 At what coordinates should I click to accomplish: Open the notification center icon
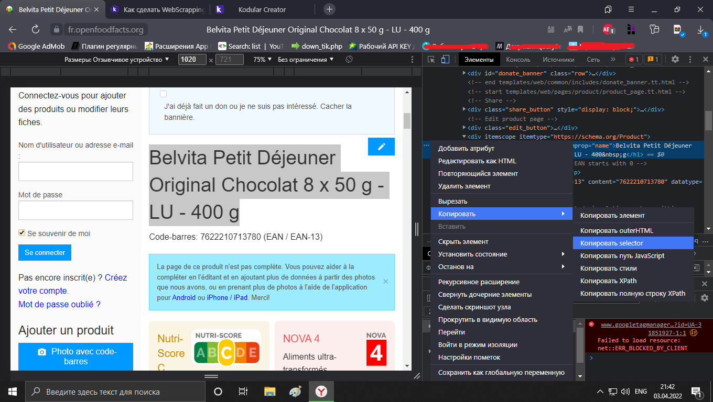(x=697, y=392)
